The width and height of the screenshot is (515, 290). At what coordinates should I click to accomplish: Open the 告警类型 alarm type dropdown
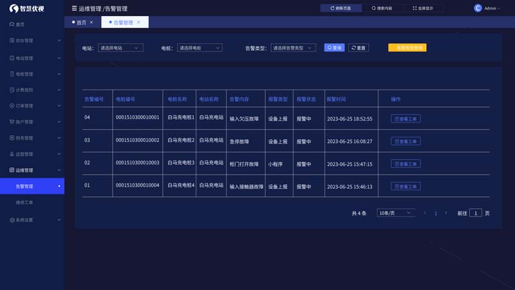click(x=293, y=48)
